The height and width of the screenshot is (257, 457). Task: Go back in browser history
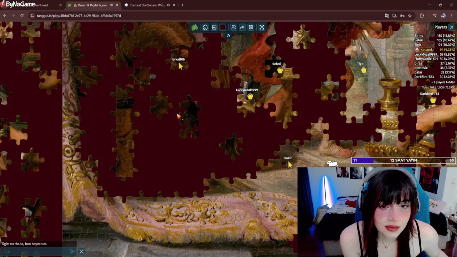pyautogui.click(x=5, y=16)
